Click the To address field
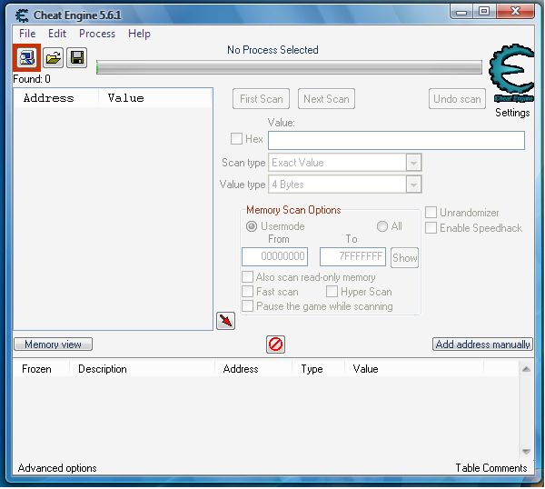The image size is (545, 489). coord(352,256)
